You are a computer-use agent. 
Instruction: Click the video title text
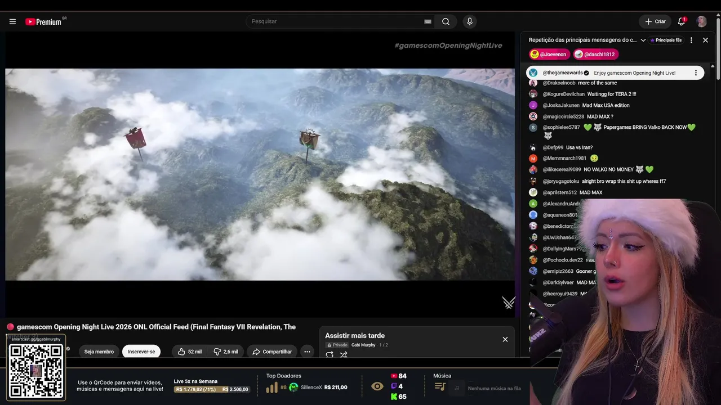(156, 327)
